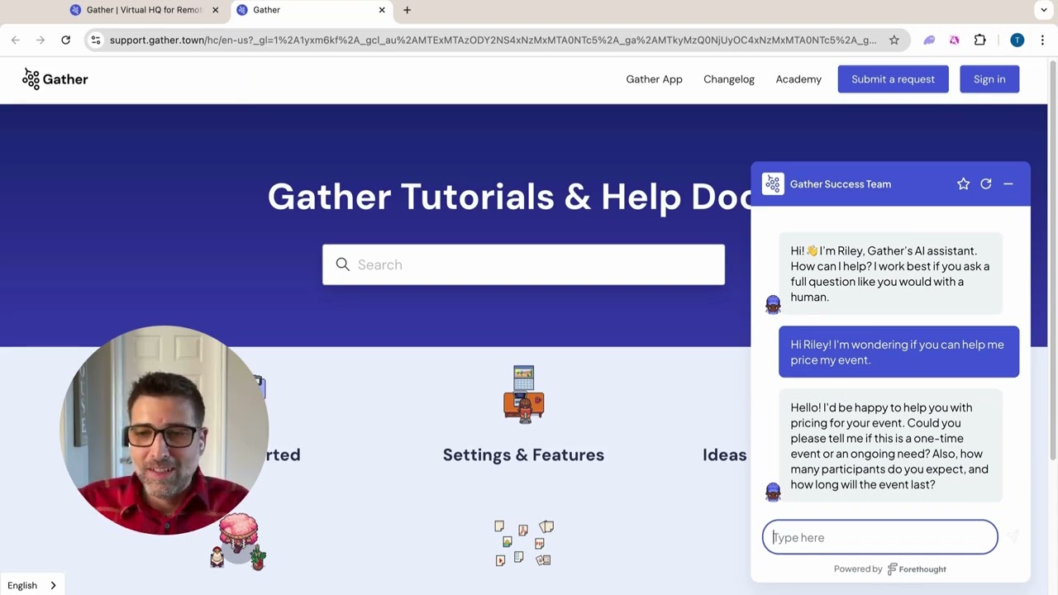This screenshot has height=595, width=1058.
Task: Click the pink extension icon in the toolbar
Action: 955,40
